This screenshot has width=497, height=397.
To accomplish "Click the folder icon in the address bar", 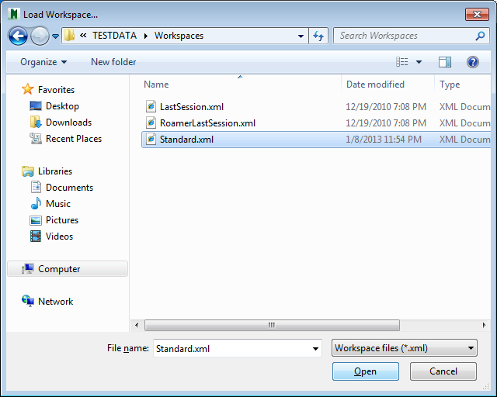I will pos(69,35).
